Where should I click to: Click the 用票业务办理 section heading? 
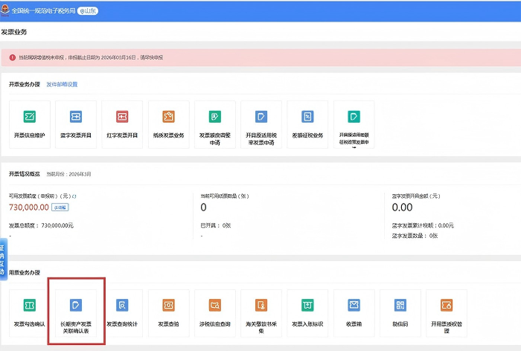pyautogui.click(x=25, y=273)
